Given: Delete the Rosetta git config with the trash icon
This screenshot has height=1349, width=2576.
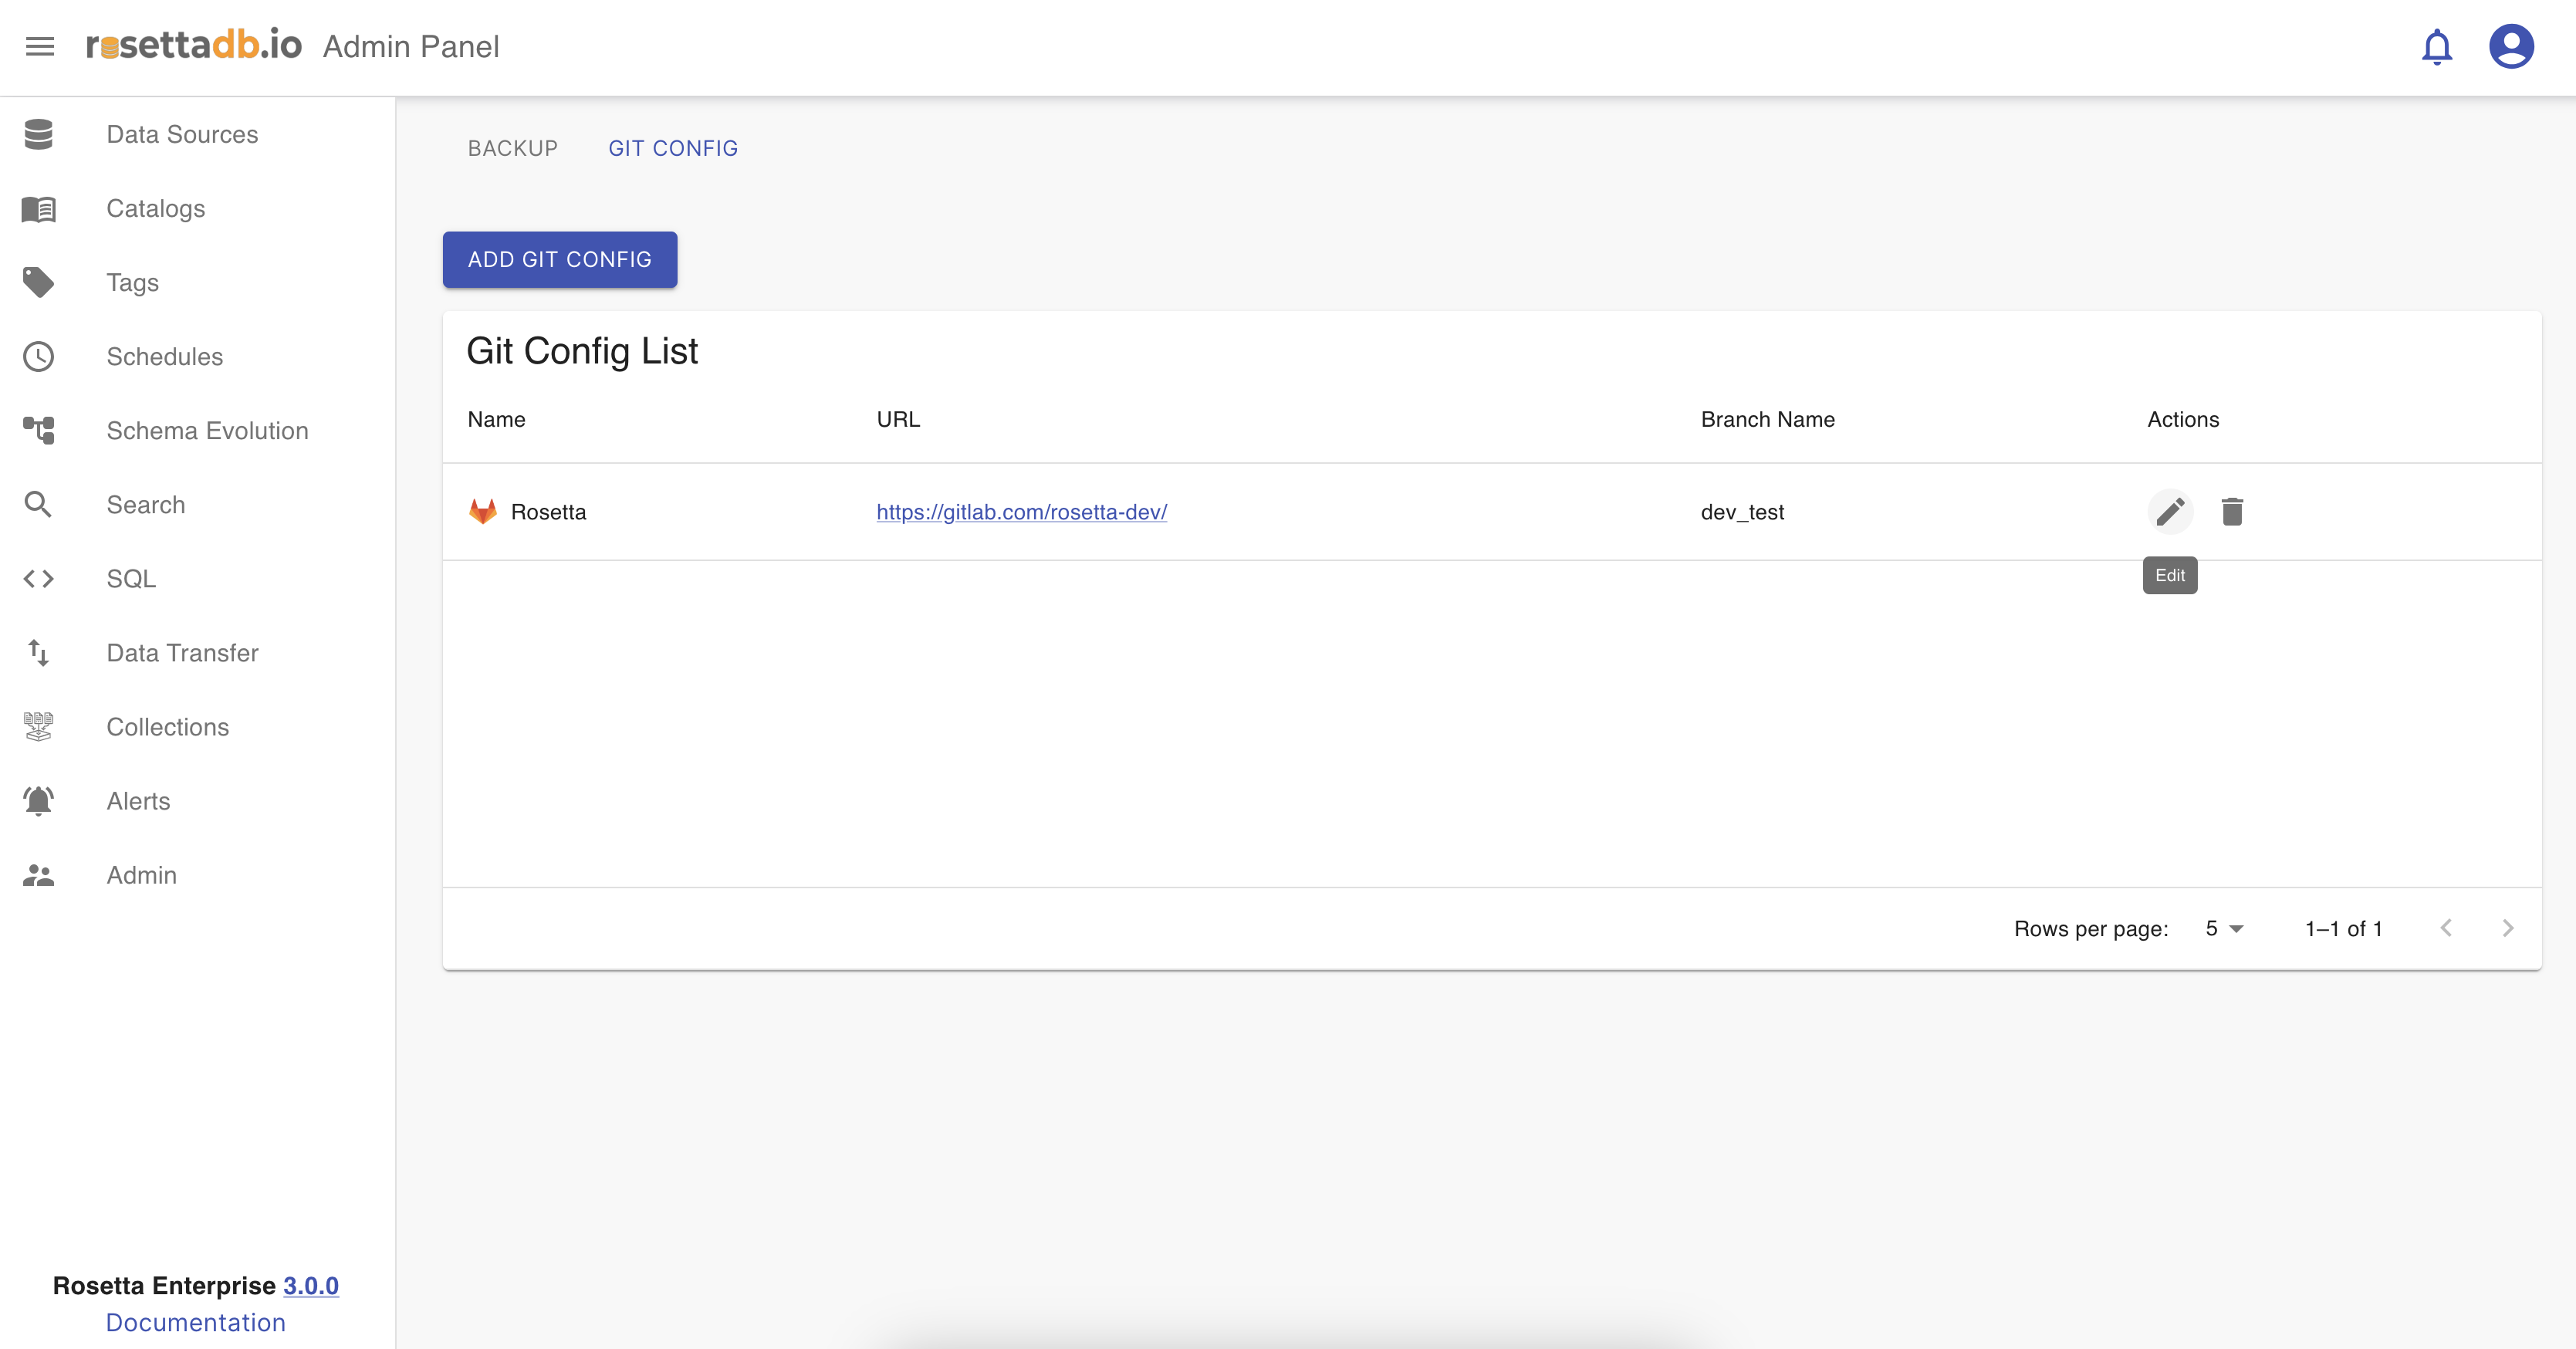Looking at the screenshot, I should point(2232,512).
